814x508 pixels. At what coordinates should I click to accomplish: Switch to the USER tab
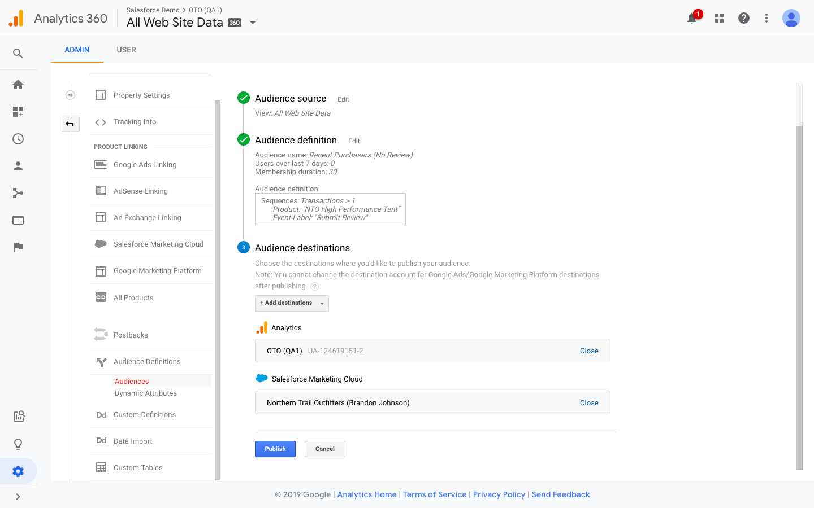tap(127, 50)
